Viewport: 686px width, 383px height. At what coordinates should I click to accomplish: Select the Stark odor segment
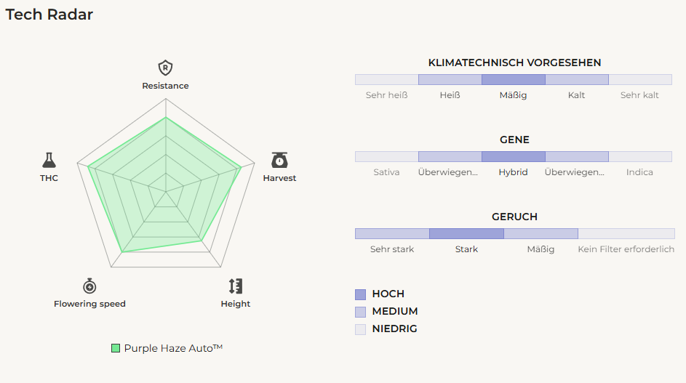466,234
